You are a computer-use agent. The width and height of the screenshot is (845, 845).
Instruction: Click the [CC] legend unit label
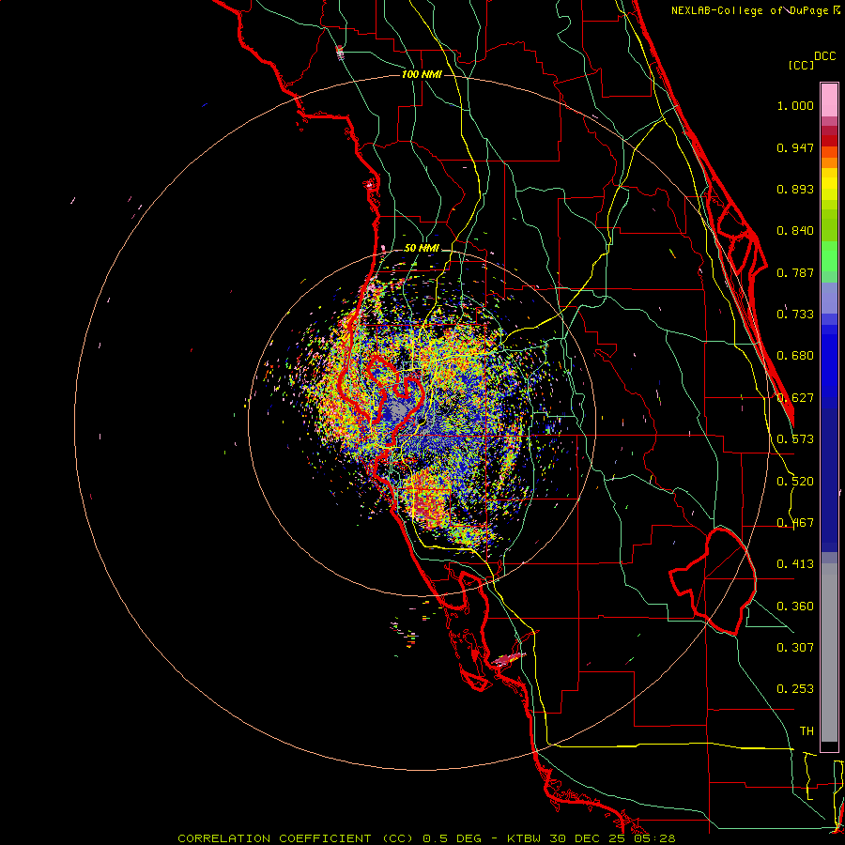click(801, 65)
